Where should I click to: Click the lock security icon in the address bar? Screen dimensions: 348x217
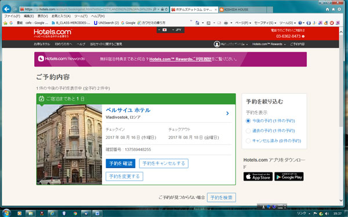tap(162, 9)
